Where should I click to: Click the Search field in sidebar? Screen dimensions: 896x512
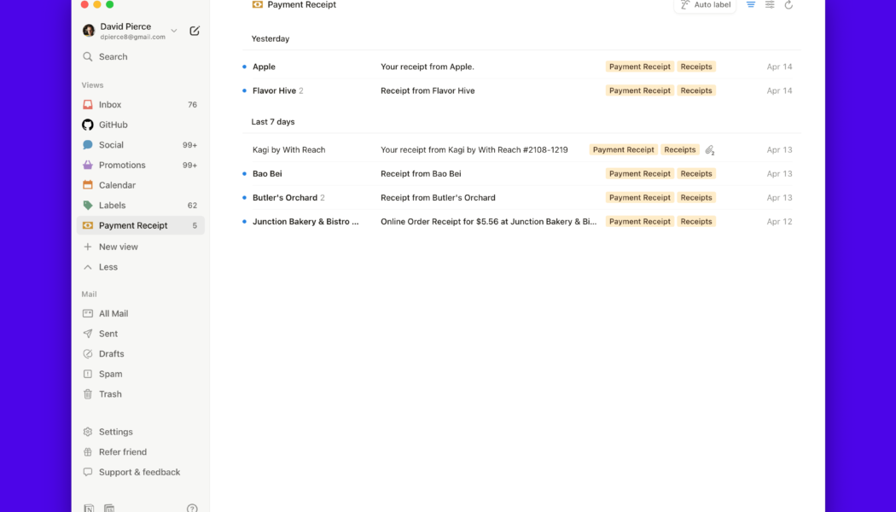tap(113, 57)
